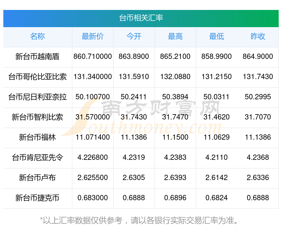Click the 新台币越南盾 row name
The width and height of the screenshot is (282, 231).
coord(37,57)
